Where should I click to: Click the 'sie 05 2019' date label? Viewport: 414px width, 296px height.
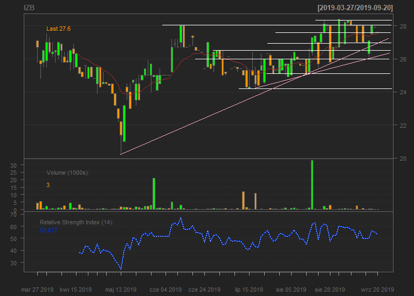[x=291, y=290]
